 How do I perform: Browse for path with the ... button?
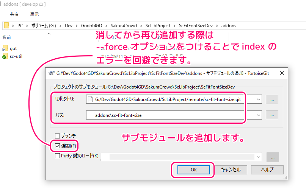point(272,115)
